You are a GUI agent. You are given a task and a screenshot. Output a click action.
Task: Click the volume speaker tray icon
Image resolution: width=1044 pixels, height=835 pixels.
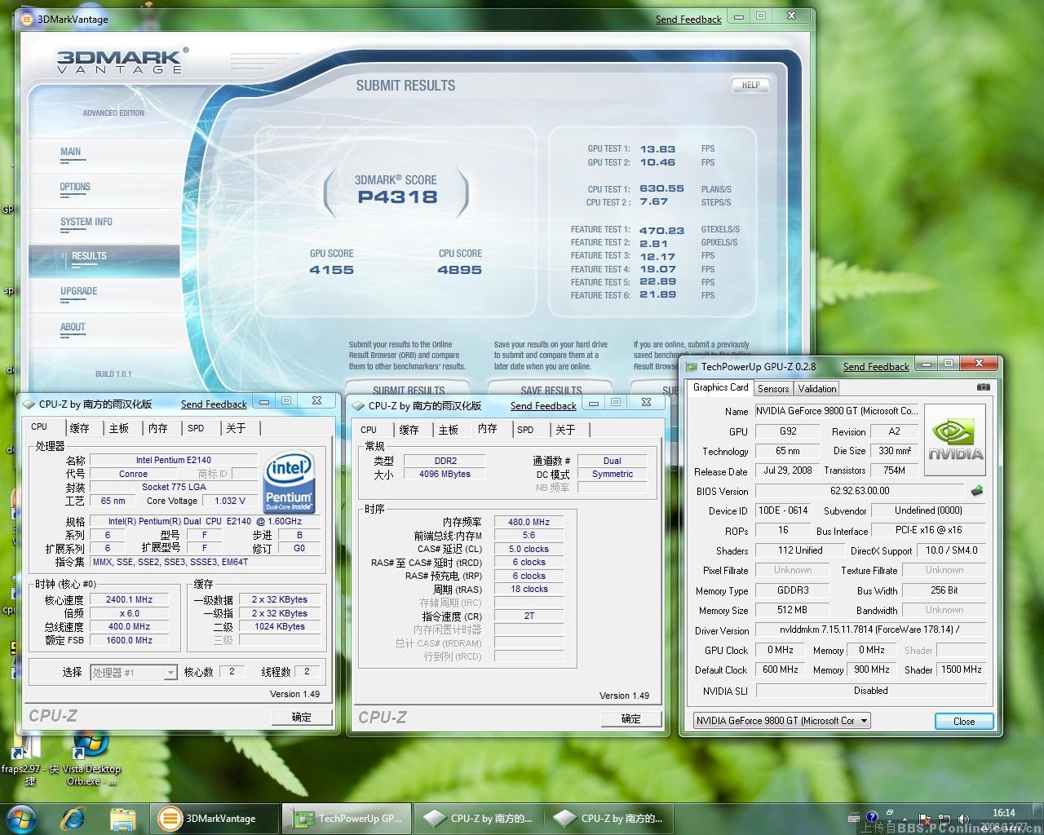(x=963, y=819)
